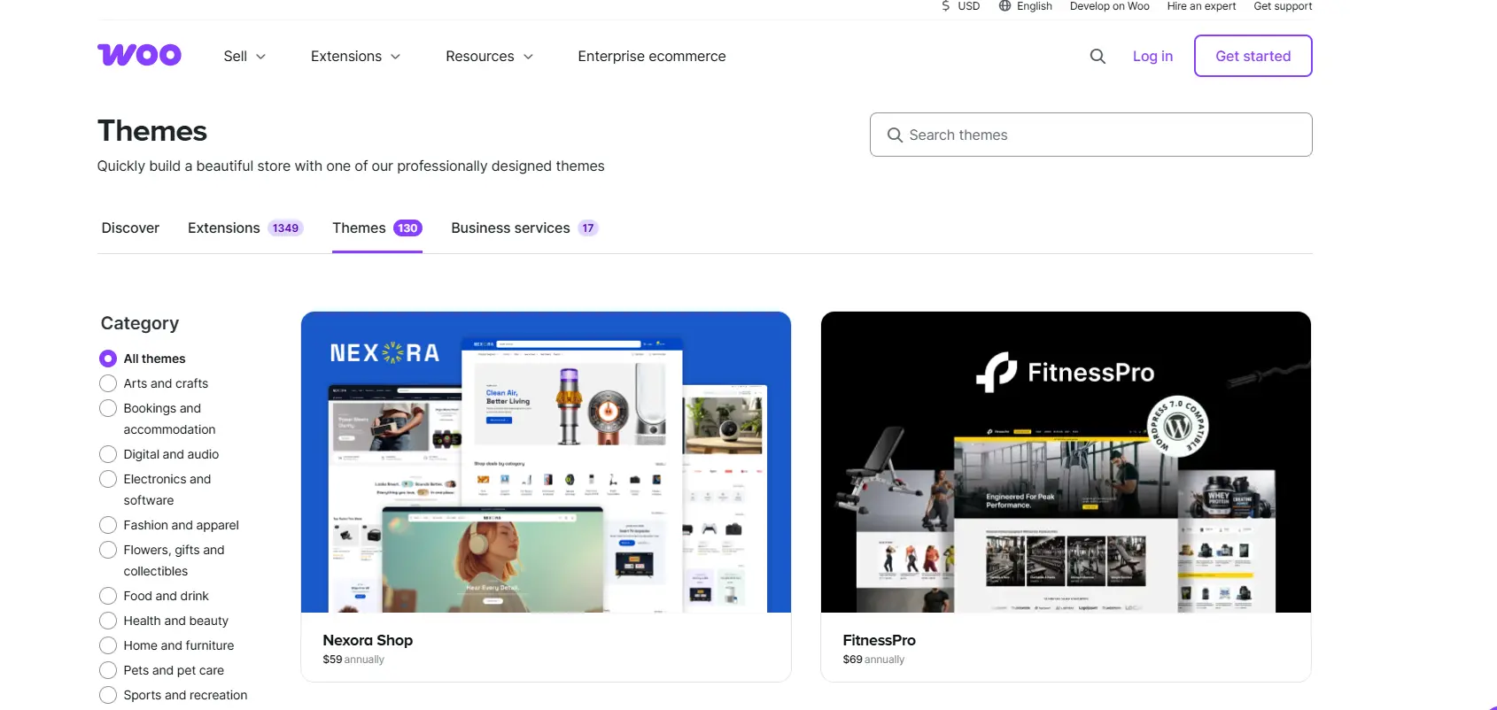Click the $69 annually price text
1497x710 pixels.
873,660
